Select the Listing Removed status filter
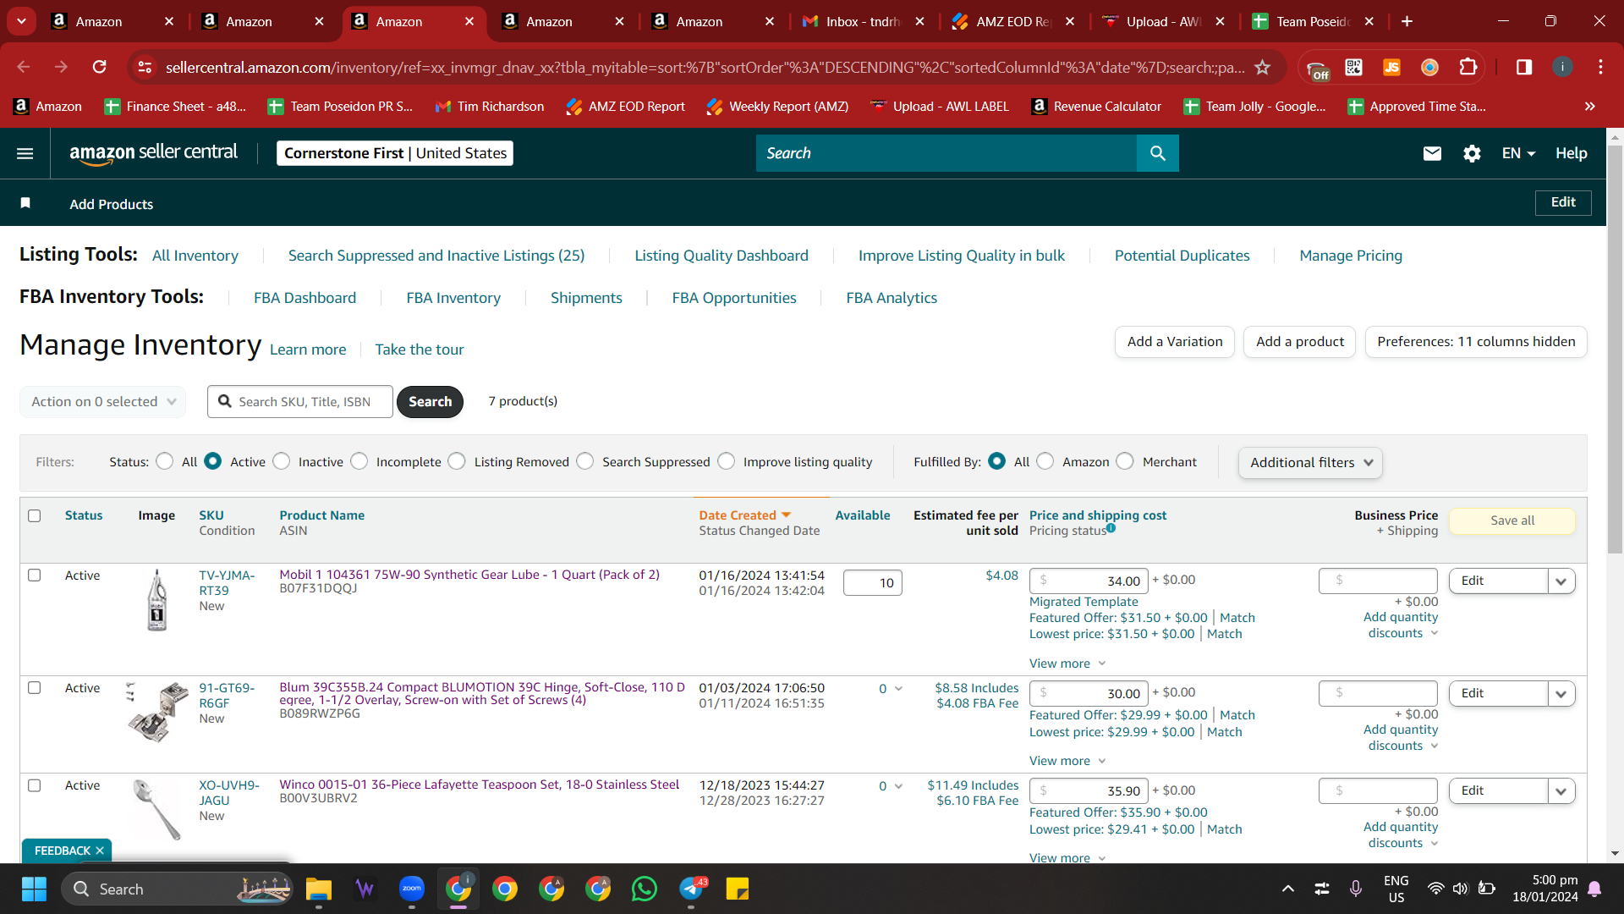This screenshot has width=1624, height=914. 457,461
